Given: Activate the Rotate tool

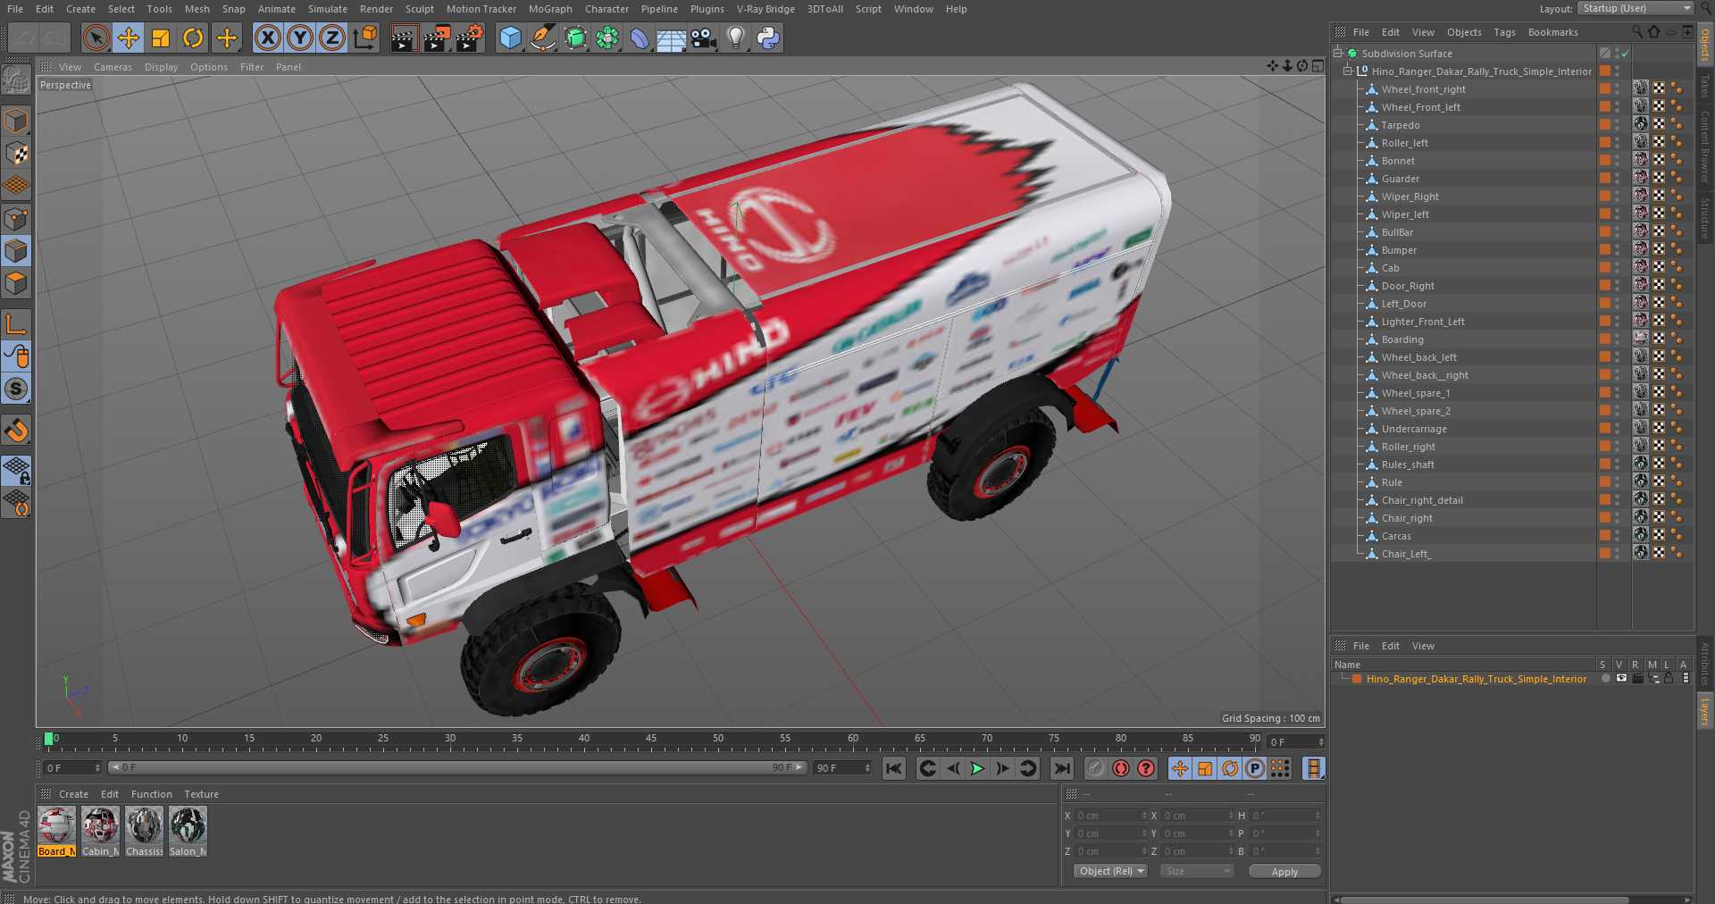Looking at the screenshot, I should (x=193, y=38).
